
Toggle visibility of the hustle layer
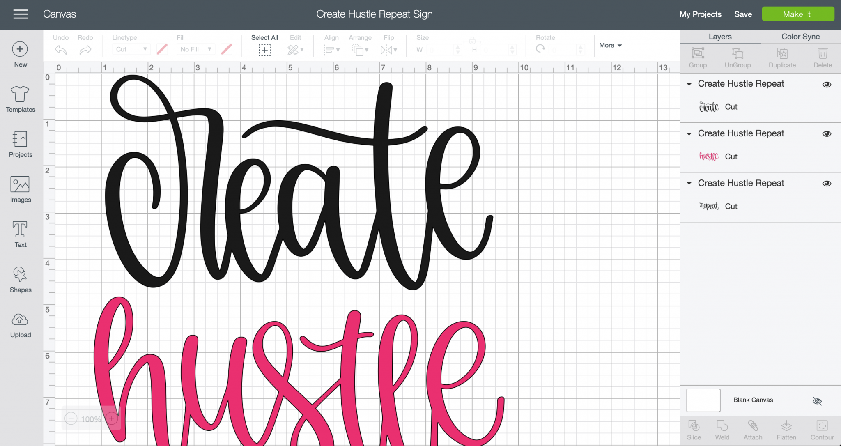pos(827,134)
